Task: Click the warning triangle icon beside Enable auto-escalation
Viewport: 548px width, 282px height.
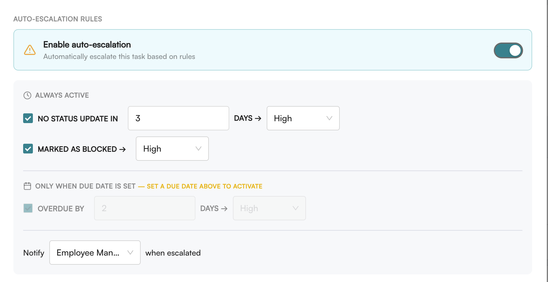Action: click(x=30, y=50)
